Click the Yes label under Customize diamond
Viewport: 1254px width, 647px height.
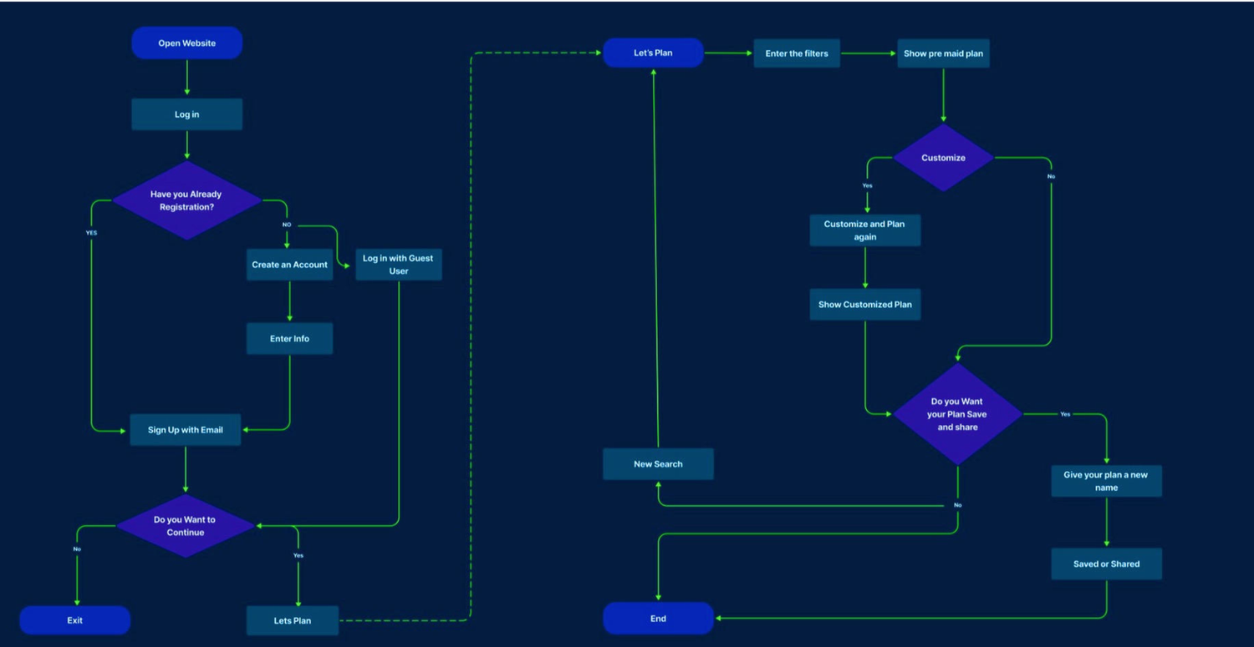pyautogui.click(x=867, y=185)
